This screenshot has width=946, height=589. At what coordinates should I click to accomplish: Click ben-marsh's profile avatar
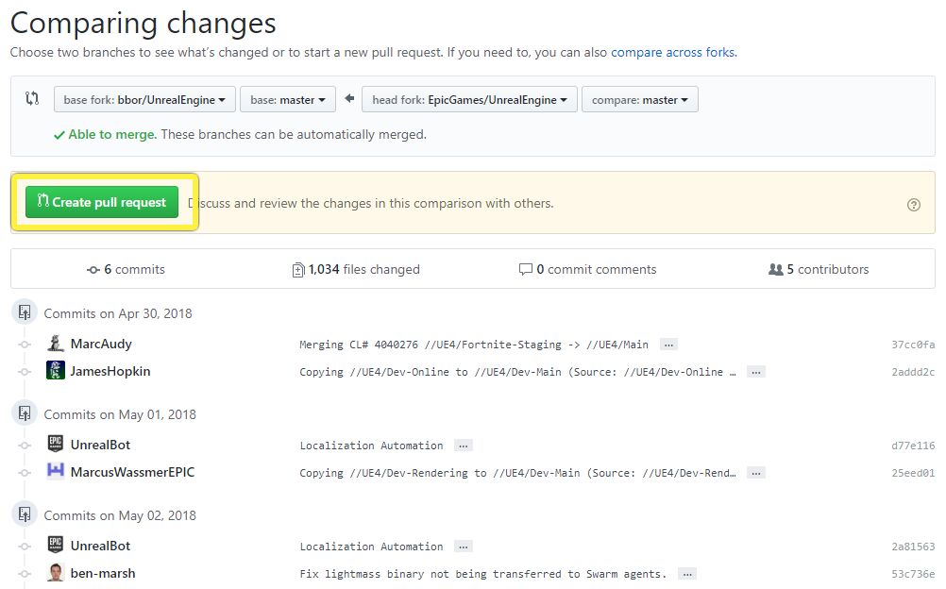[56, 573]
